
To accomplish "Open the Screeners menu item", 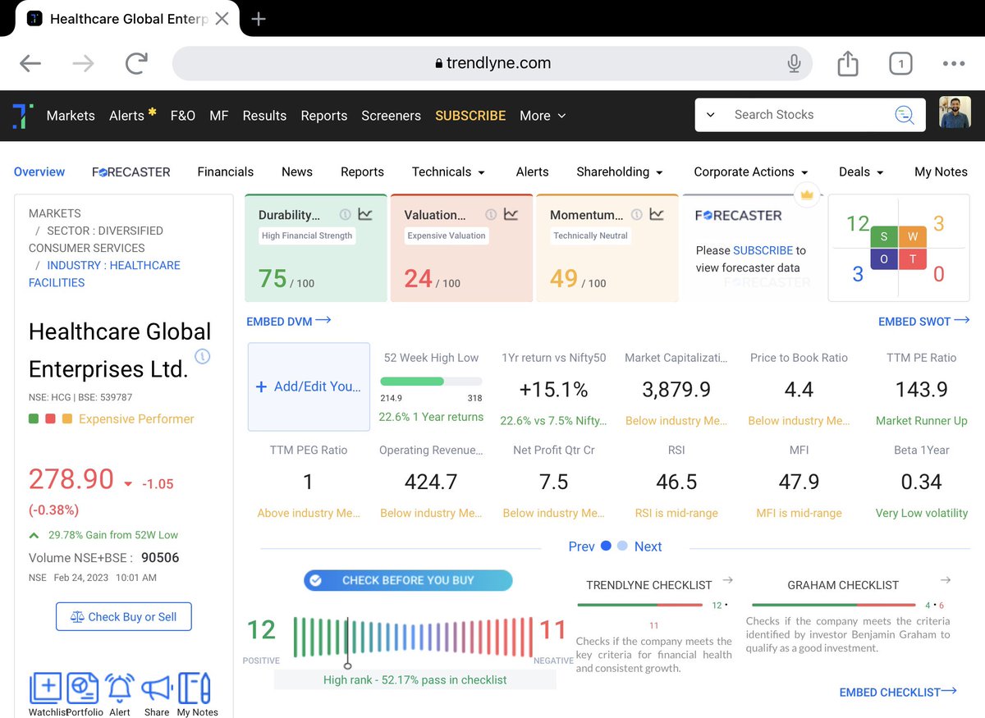I will 391,116.
